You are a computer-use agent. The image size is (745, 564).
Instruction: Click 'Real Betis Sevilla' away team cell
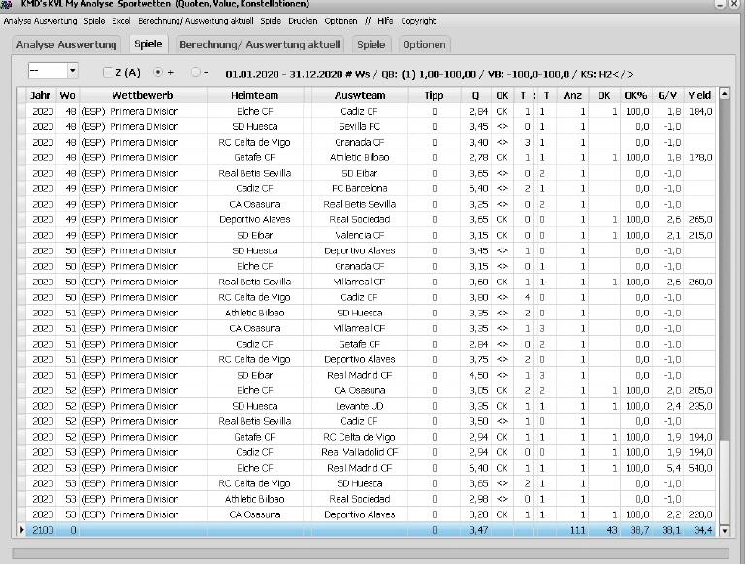coord(360,205)
